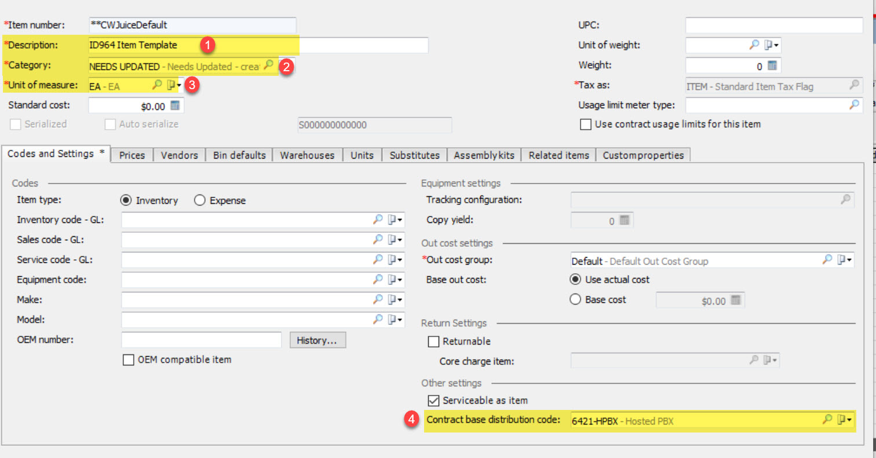The width and height of the screenshot is (876, 458).
Task: Switch to the Prices tab
Action: tap(132, 155)
